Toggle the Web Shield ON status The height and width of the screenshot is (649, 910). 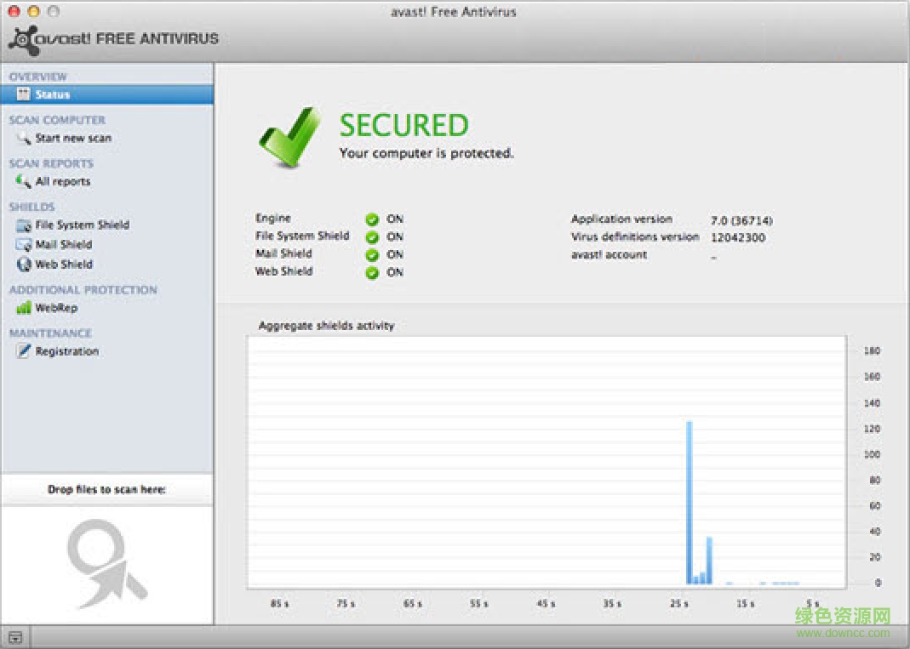(x=372, y=272)
